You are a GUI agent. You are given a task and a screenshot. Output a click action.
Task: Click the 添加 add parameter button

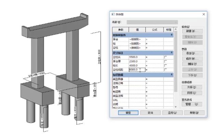pos(192,53)
